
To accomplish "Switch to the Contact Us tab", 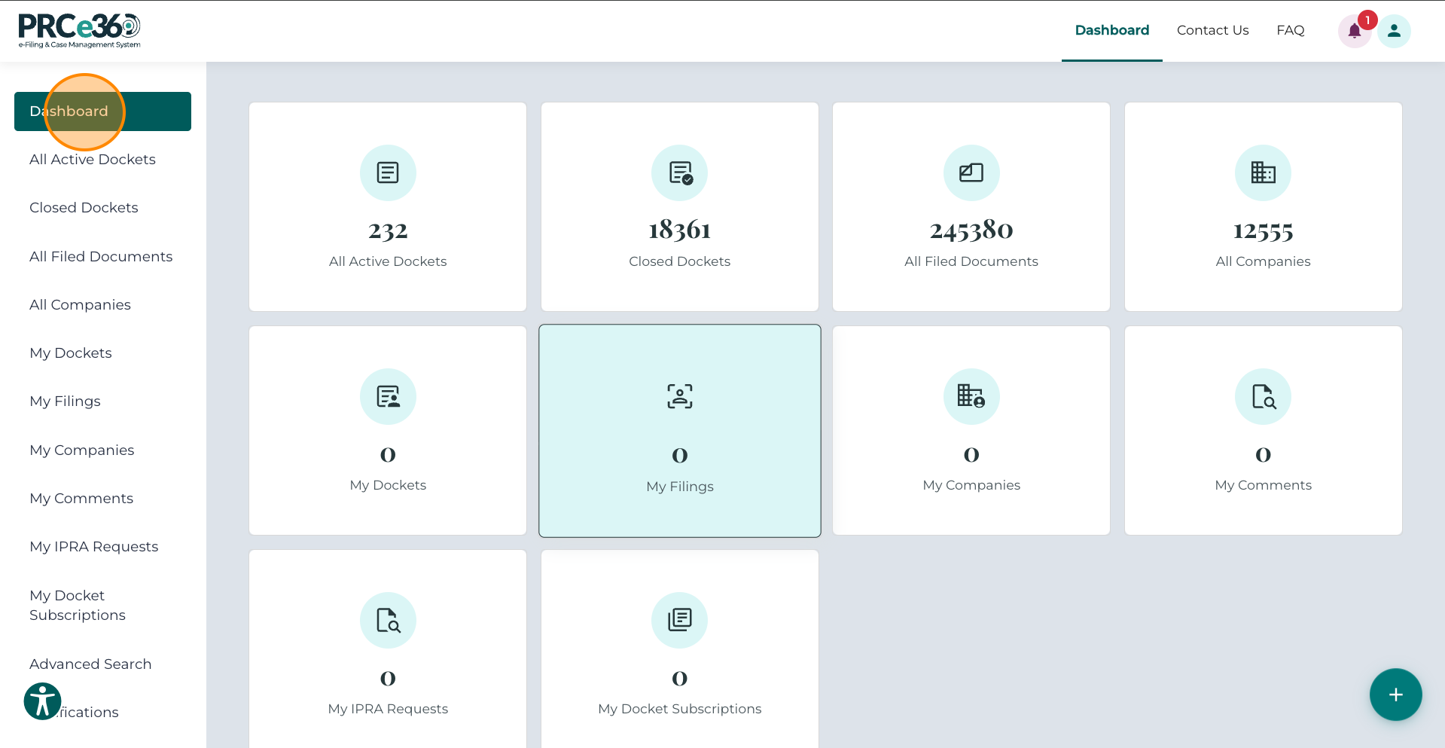I will point(1212,30).
